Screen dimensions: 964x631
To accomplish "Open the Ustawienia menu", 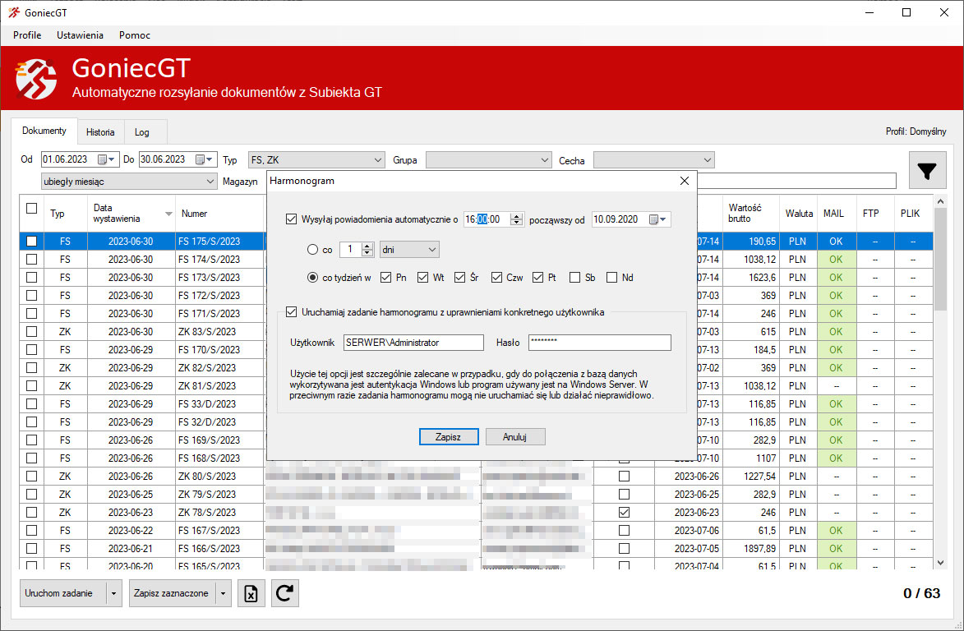I will tap(80, 35).
